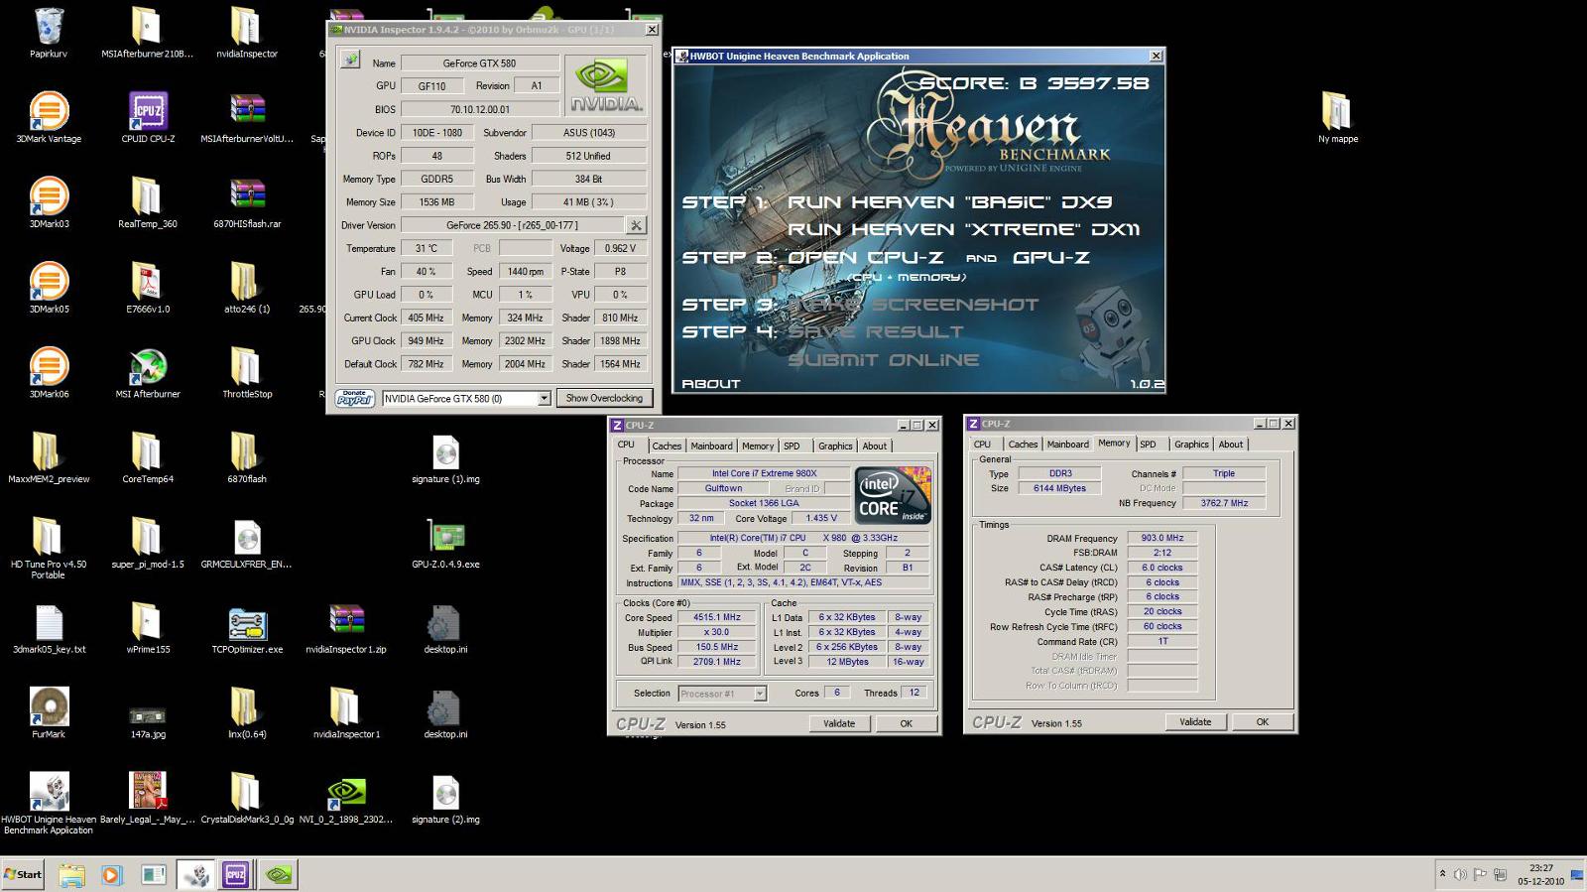Click the volume speaker tray icon
The height and width of the screenshot is (892, 1587).
pos(1460,874)
